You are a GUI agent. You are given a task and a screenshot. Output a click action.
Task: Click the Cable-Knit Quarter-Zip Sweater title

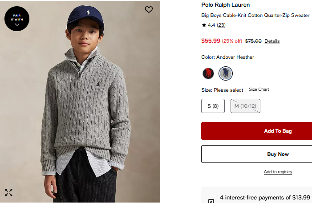pos(255,15)
